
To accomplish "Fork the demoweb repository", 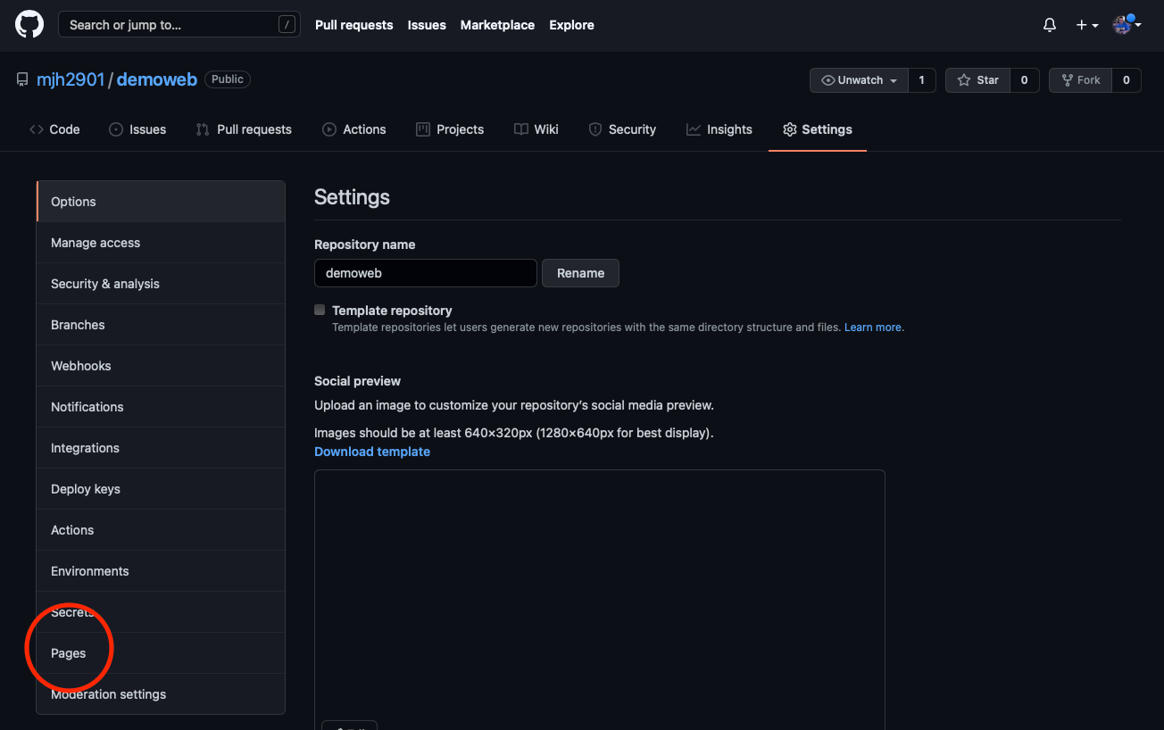I will pos(1080,80).
